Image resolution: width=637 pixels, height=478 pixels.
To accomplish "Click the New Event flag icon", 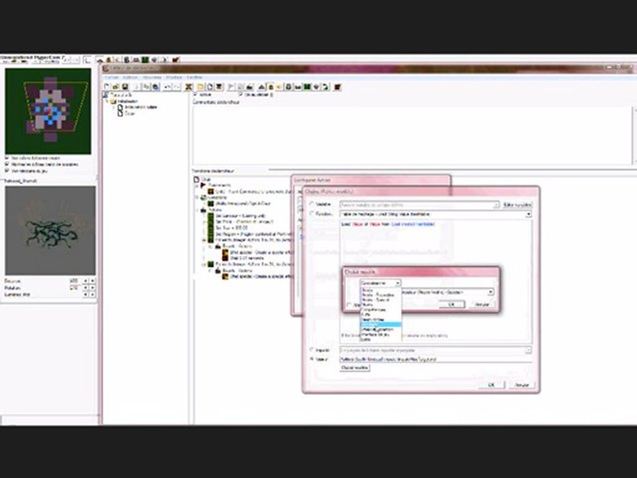I will click(231, 86).
